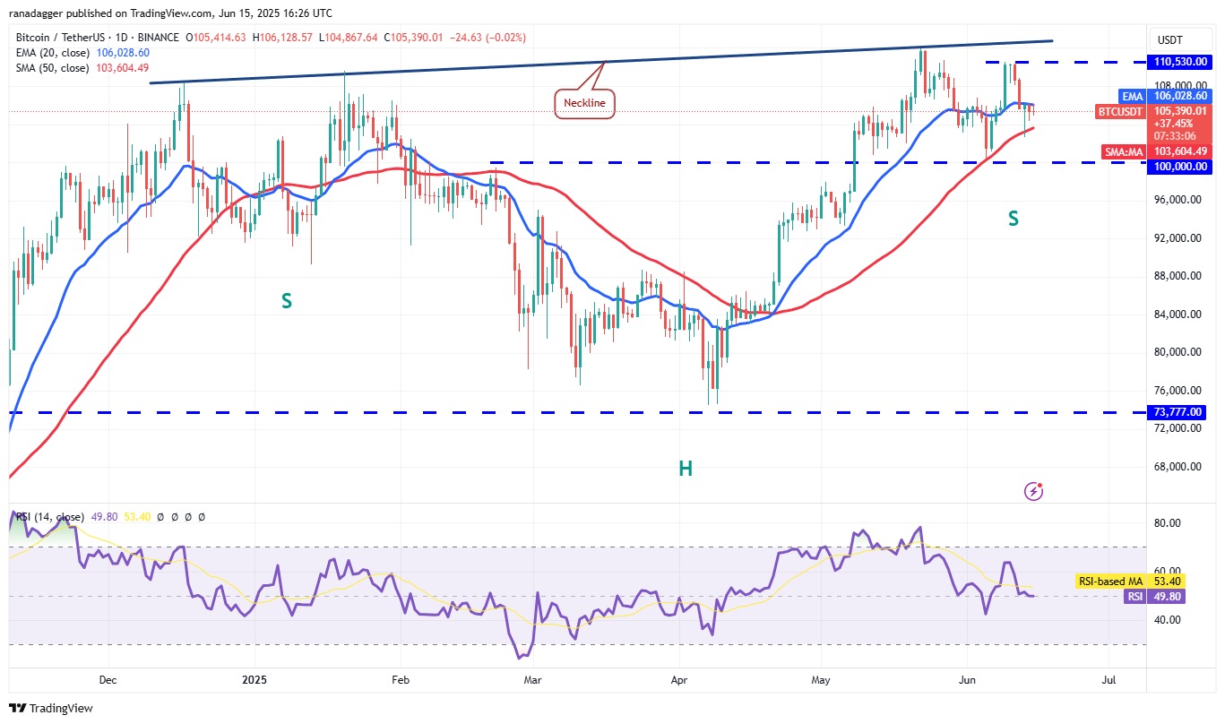This screenshot has height=724, width=1225.
Task: Select the Neckline callout annotation
Action: (584, 103)
